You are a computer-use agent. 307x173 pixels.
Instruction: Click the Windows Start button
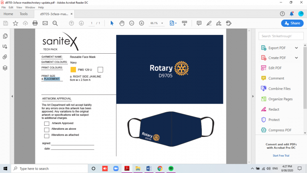[5, 169]
